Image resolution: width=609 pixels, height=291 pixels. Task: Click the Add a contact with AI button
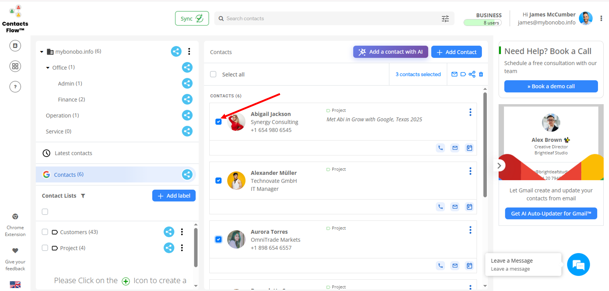[x=390, y=52]
